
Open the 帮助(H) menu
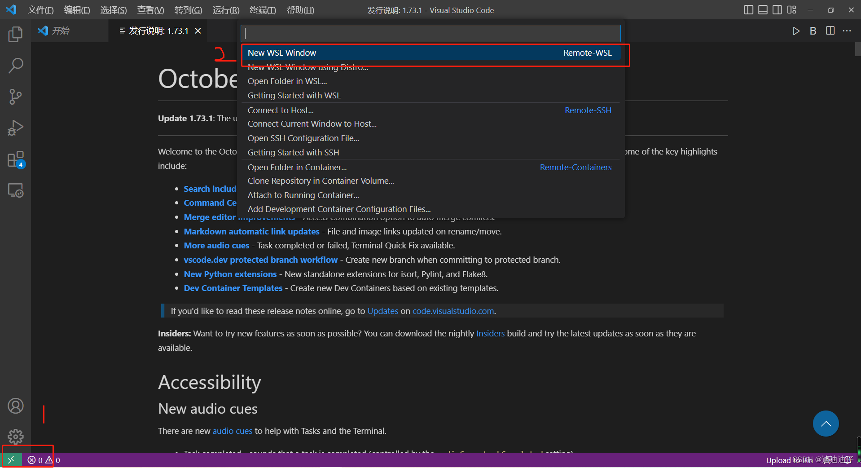(300, 10)
